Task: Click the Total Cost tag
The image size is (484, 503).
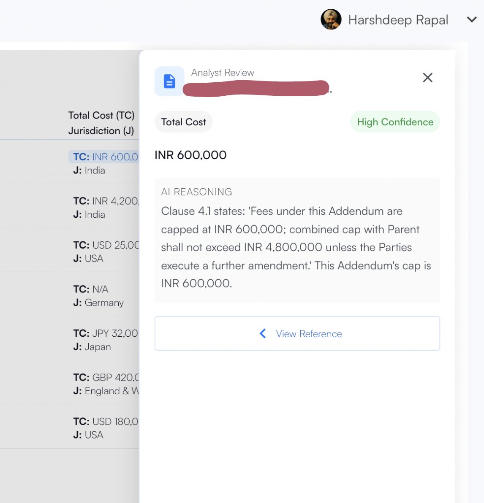Action: 183,122
